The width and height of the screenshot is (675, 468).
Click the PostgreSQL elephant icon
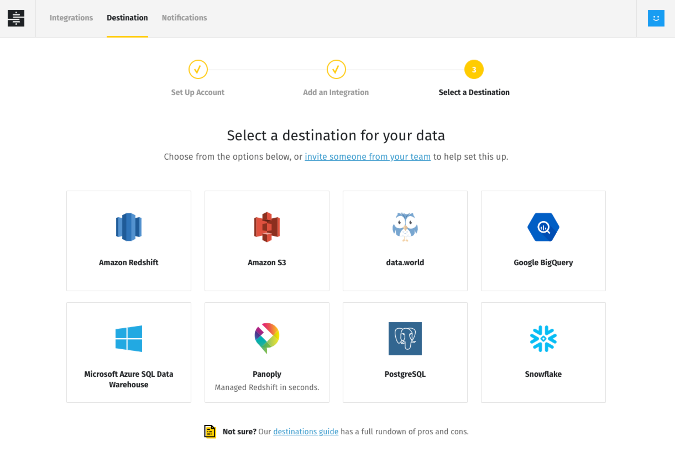405,339
